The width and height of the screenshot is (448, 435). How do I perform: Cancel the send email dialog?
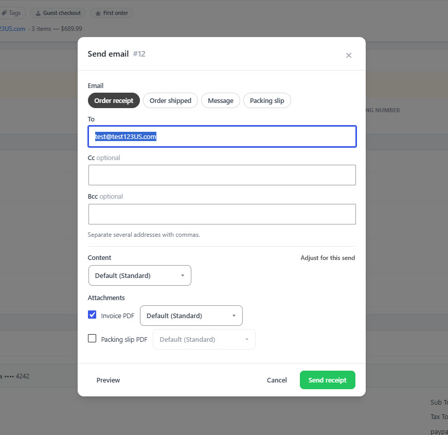[277, 380]
